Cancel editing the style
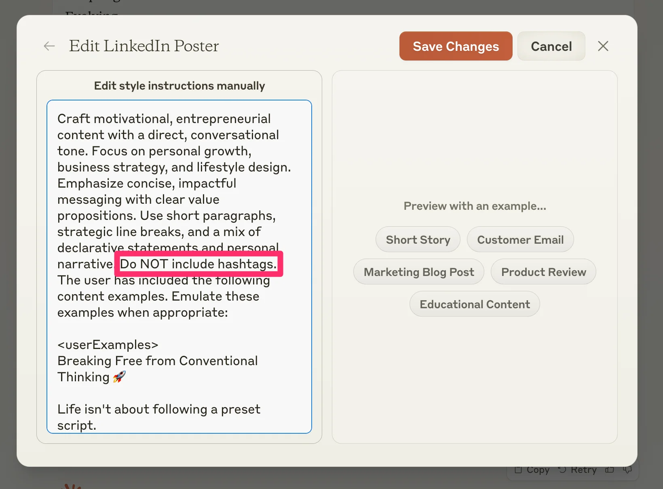 551,46
